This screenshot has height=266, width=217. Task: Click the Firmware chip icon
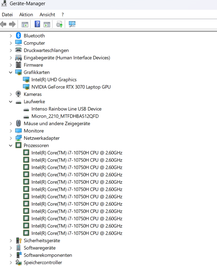pyautogui.click(x=18, y=65)
